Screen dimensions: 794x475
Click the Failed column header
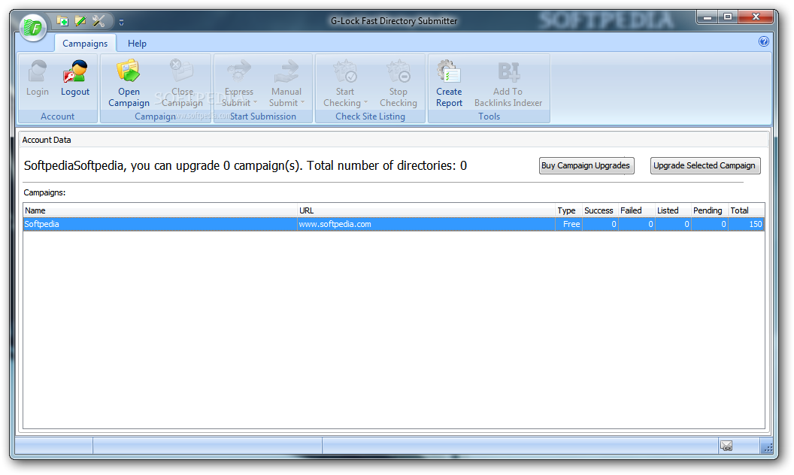coord(637,210)
